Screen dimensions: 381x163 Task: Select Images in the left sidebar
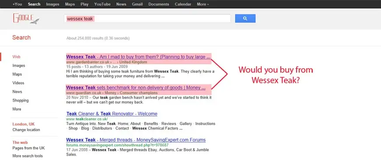(x=19, y=66)
